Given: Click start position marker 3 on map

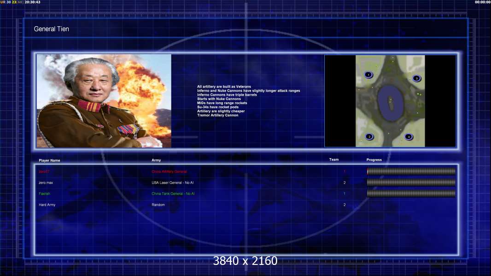Looking at the screenshot, I should coord(416,78).
